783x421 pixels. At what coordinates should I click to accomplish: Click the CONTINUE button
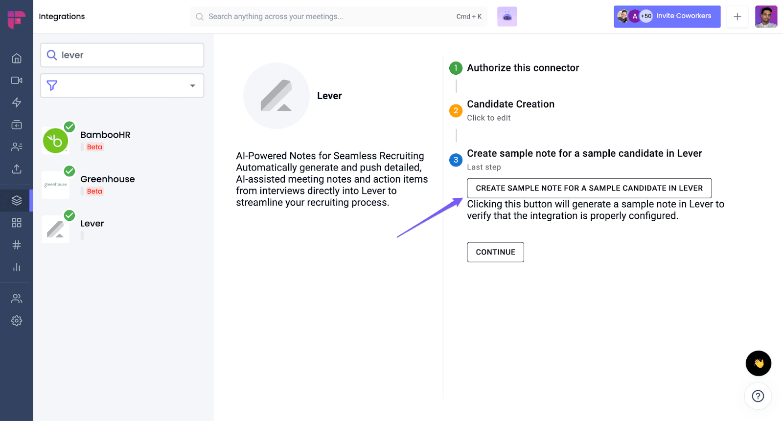(495, 252)
